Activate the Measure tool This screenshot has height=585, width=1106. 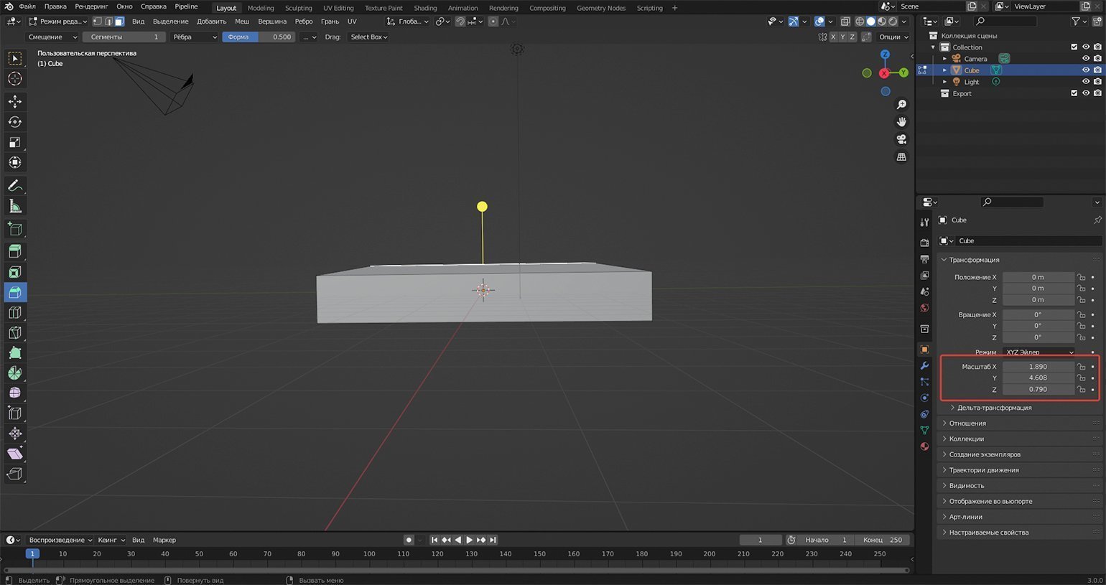(15, 207)
